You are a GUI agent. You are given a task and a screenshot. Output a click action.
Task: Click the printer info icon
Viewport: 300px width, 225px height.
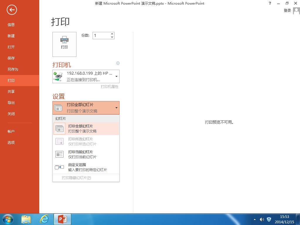pos(118,63)
